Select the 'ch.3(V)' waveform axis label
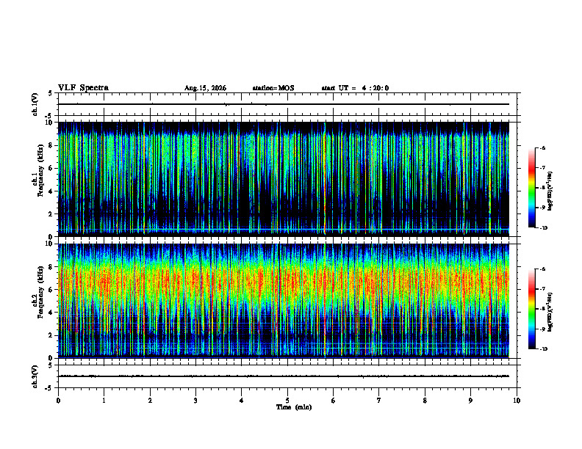Viewport: 582px width, 449px height. [x=35, y=376]
